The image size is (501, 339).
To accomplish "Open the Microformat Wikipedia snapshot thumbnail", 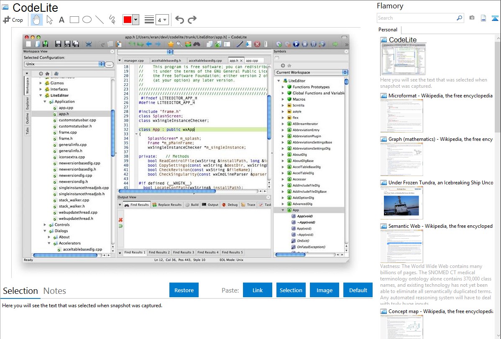I will click(401, 116).
